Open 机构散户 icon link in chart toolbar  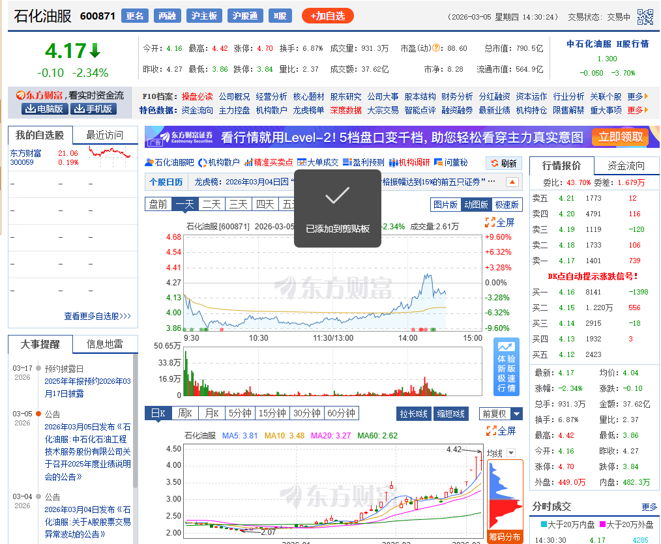click(x=219, y=163)
